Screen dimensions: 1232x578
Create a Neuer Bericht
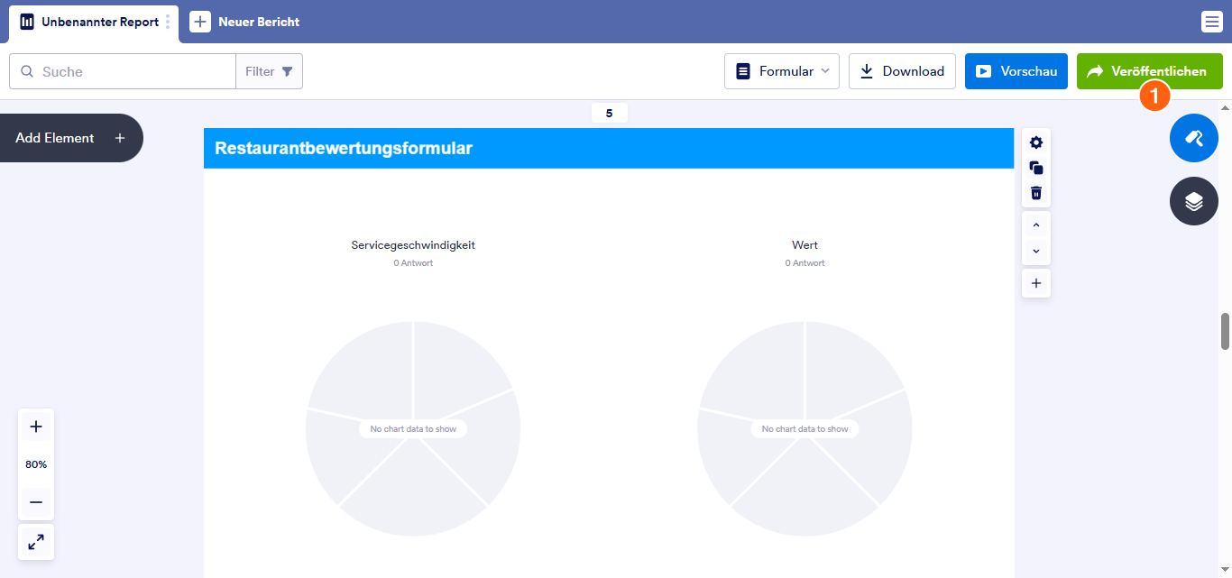coord(244,22)
